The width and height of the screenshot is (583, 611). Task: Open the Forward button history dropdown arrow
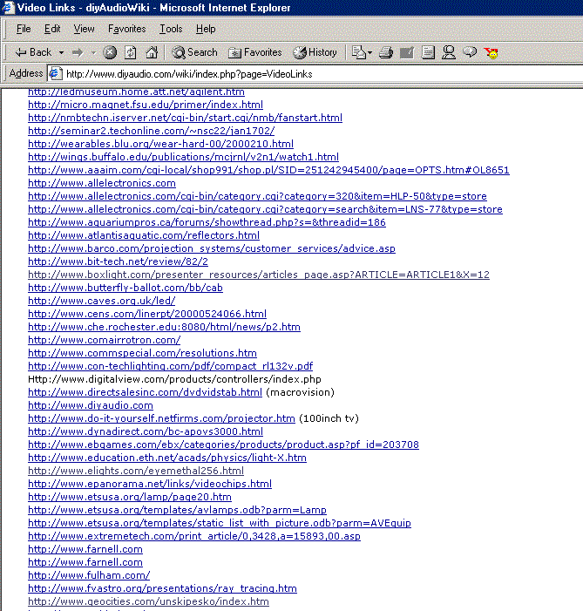(x=93, y=52)
